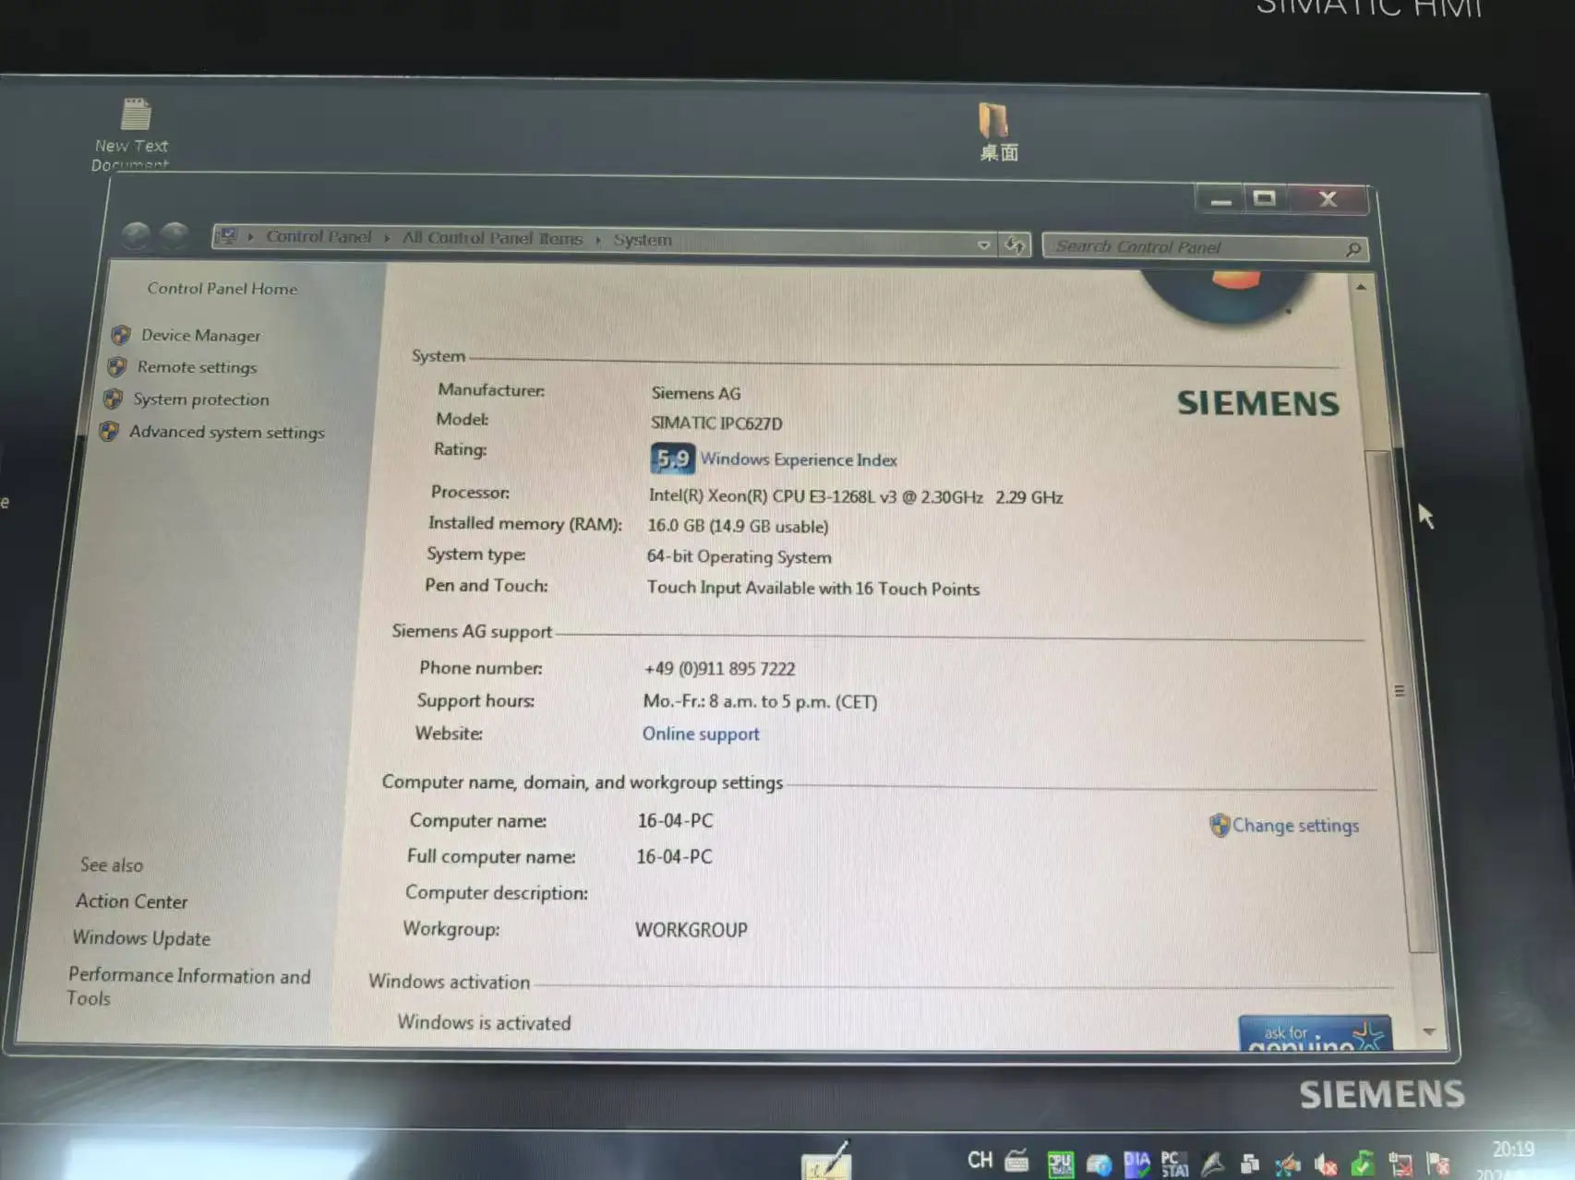Click the Action Center flag tray icon
The image size is (1575, 1180).
coord(1437,1164)
